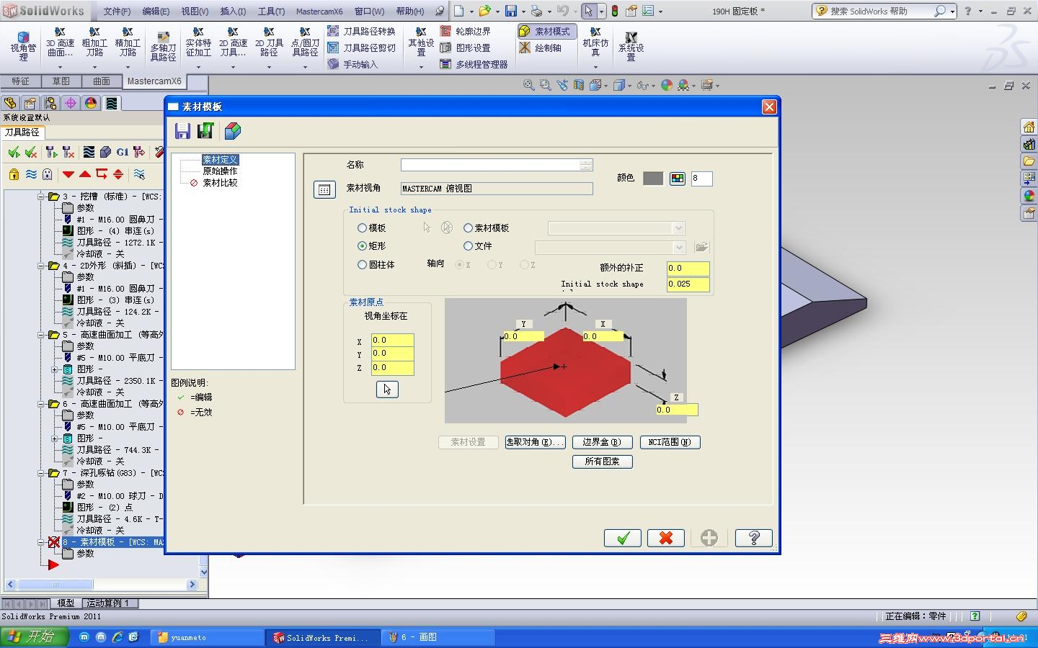1038x648 pixels.
Task: Click 手动输入 manual entry tool
Action: pyautogui.click(x=352, y=64)
